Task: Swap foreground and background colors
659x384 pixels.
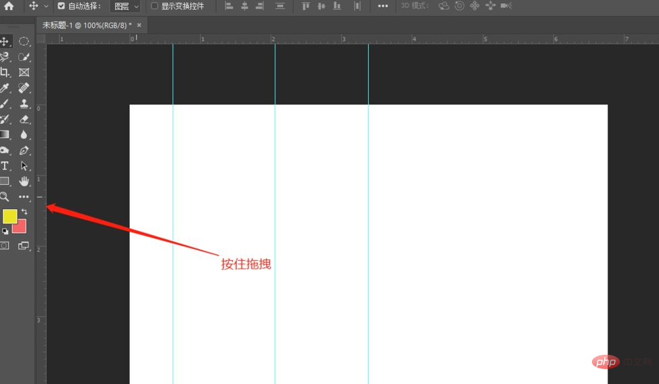Action: click(24, 211)
